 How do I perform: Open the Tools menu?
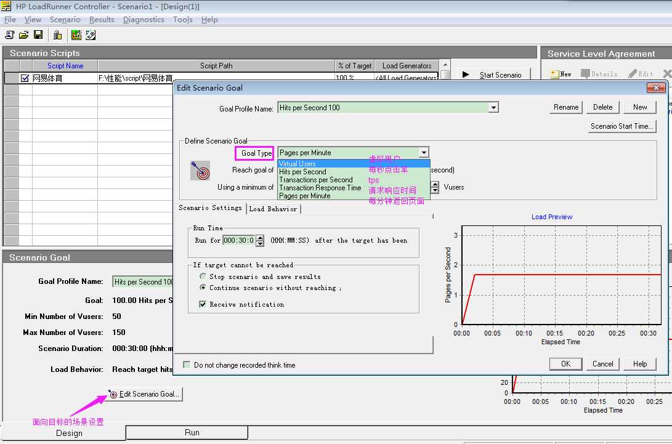(182, 20)
